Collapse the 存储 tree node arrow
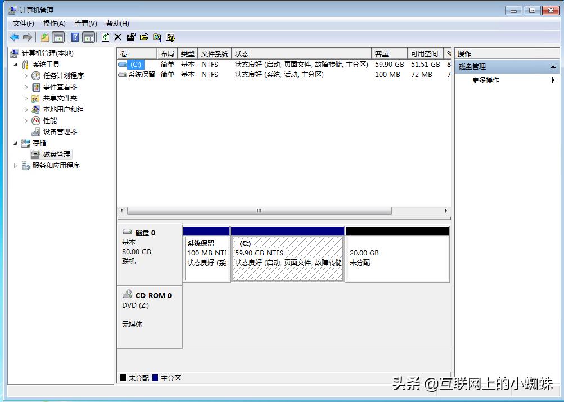This screenshot has width=564, height=402. click(15, 143)
